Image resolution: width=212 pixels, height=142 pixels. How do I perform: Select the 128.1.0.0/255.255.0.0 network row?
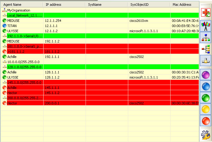[x=100, y=67]
